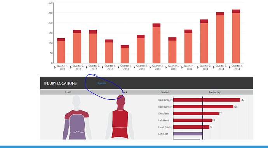Select the Quarter 4, 2014 bar
This screenshot has height=148, width=268.
pyautogui.click(x=236, y=36)
